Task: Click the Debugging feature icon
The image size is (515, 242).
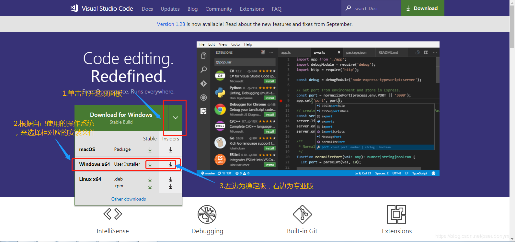Action: (207, 214)
